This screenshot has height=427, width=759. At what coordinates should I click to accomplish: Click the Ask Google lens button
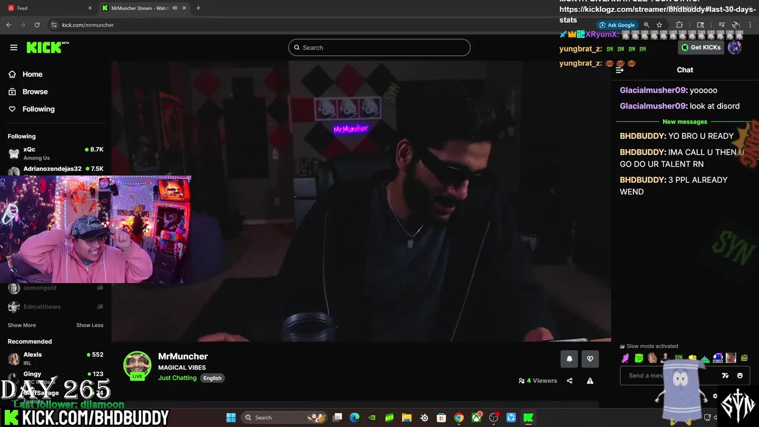point(617,25)
